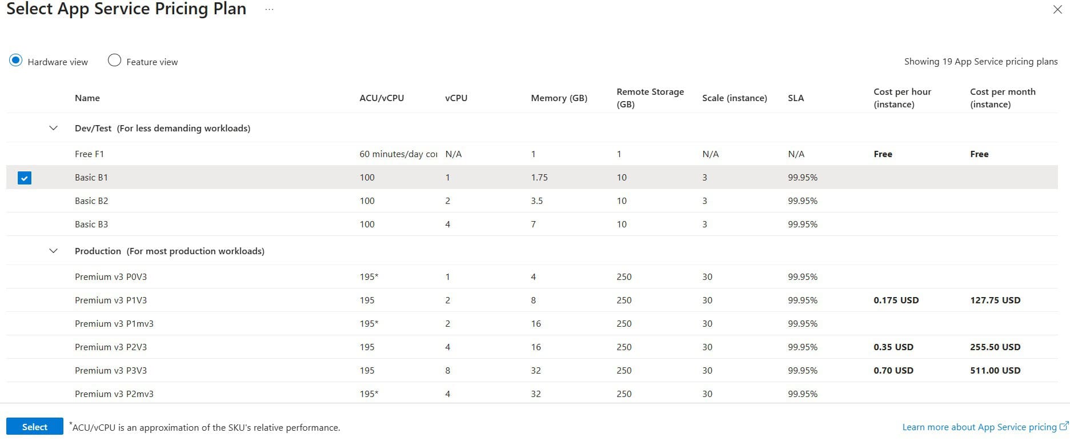Click the external link icon next to pricing link
1070x441 pixels.
1063,426
